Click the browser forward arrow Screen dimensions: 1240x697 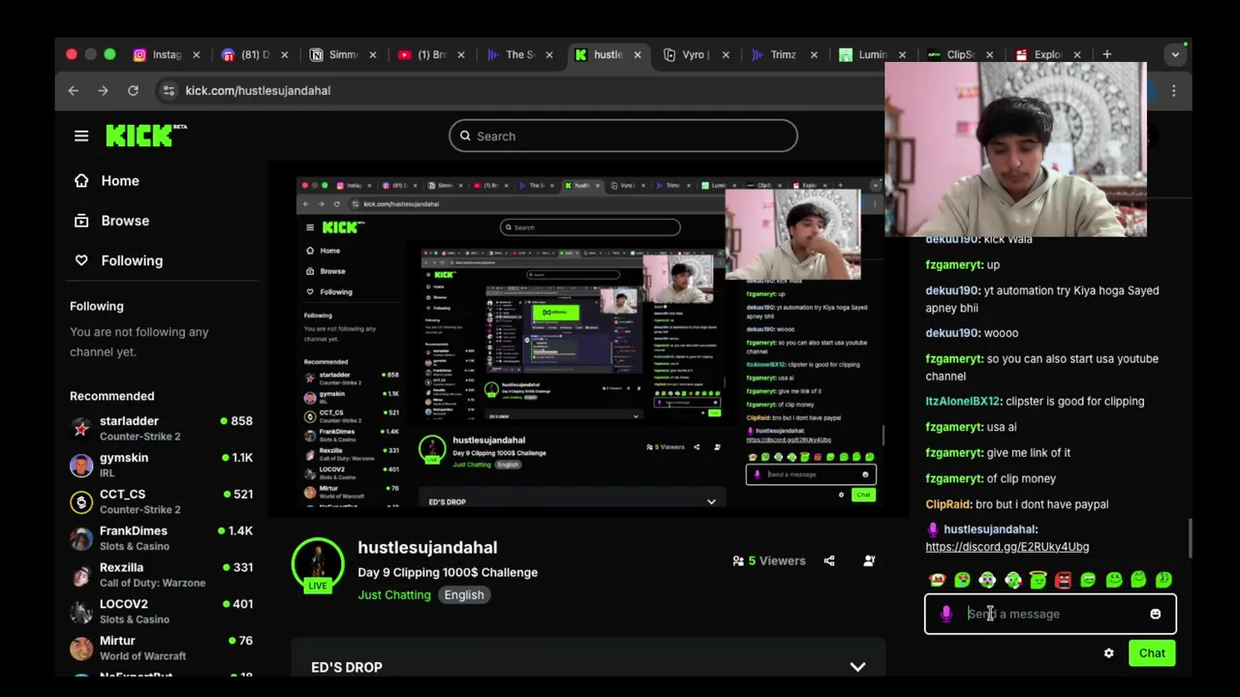(103, 91)
